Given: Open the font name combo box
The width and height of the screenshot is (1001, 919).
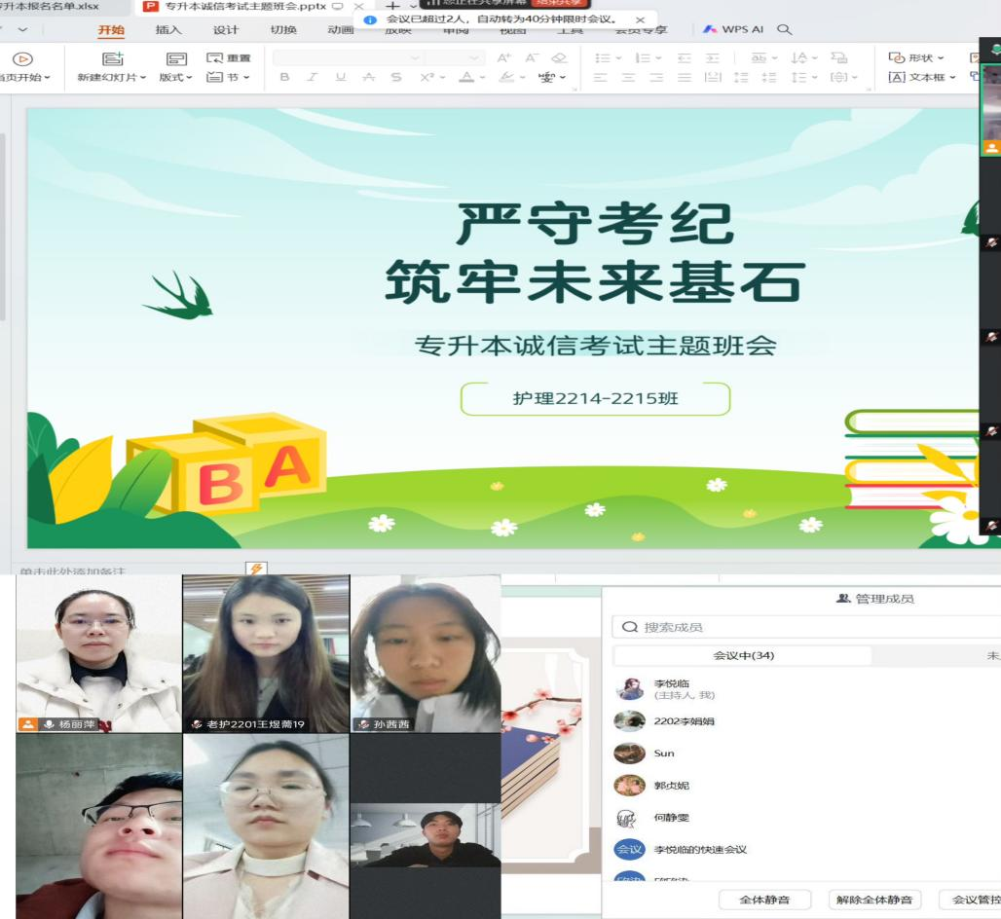Looking at the screenshot, I should [x=351, y=57].
